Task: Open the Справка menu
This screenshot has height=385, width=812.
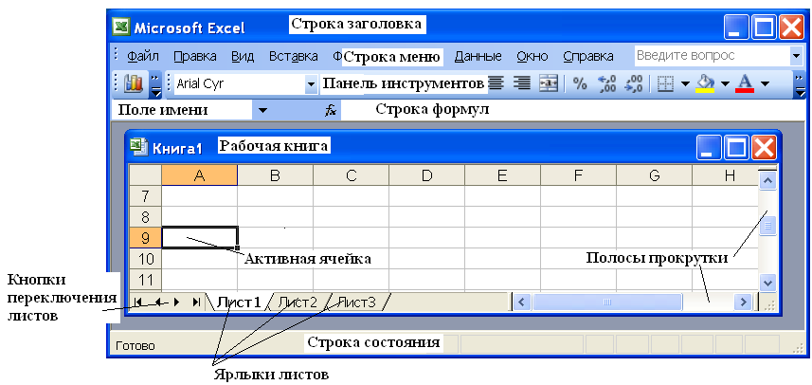Action: 588,57
